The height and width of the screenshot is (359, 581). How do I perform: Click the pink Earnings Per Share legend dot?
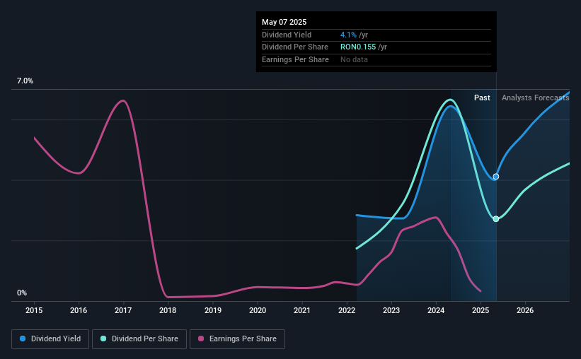pos(201,339)
